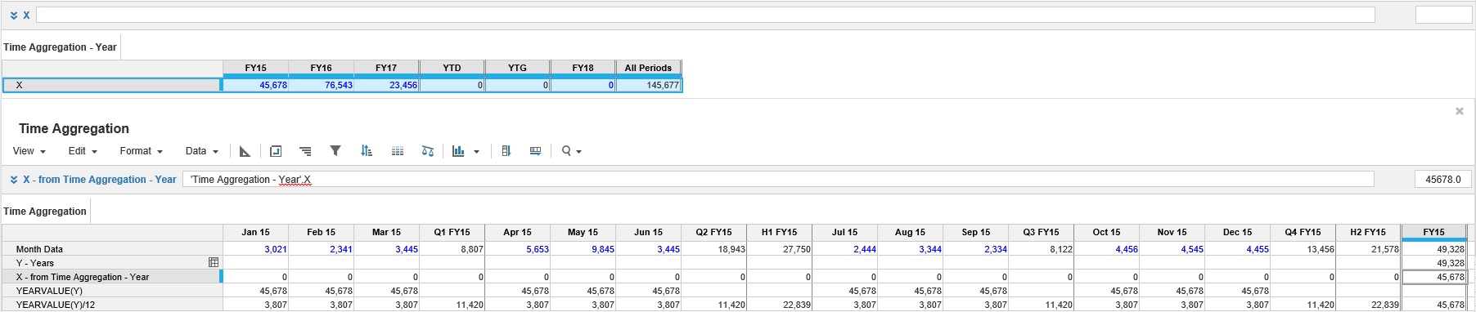Select the FY15 column header in the lower grid
This screenshot has height=312, width=1476.
point(1433,233)
